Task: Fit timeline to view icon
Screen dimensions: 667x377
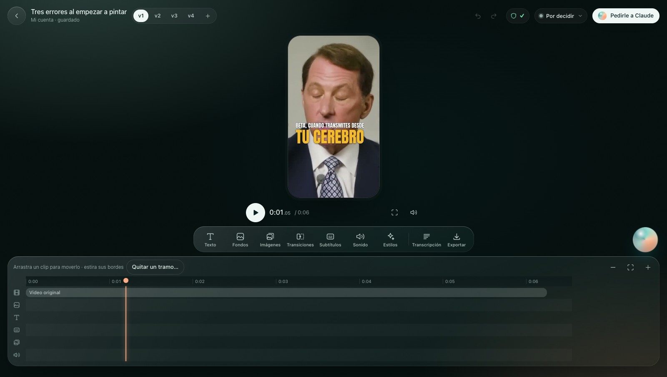Action: 630,268
